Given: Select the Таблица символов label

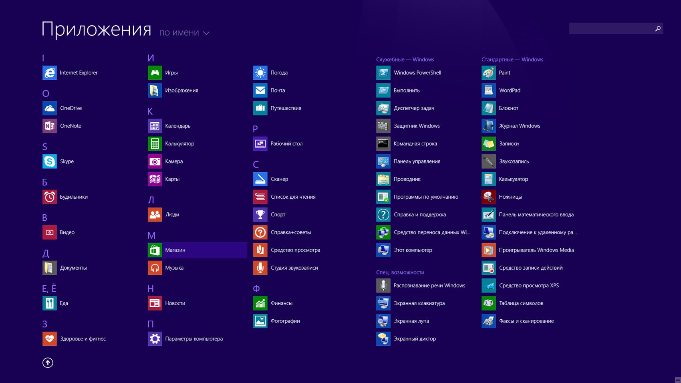Looking at the screenshot, I should tap(521, 303).
